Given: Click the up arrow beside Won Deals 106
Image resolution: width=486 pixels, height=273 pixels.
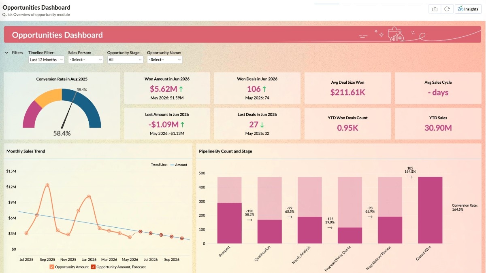Looking at the screenshot, I should [264, 89].
